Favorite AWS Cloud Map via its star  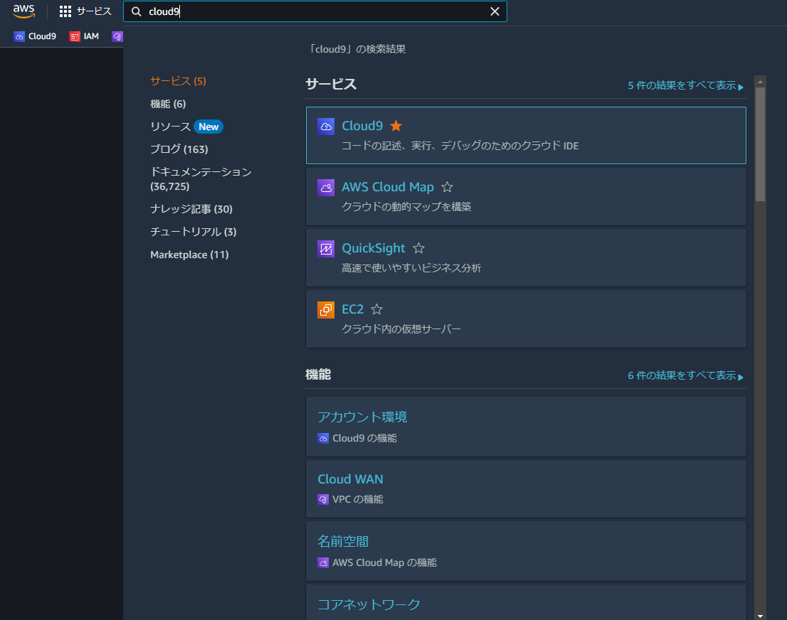click(447, 187)
